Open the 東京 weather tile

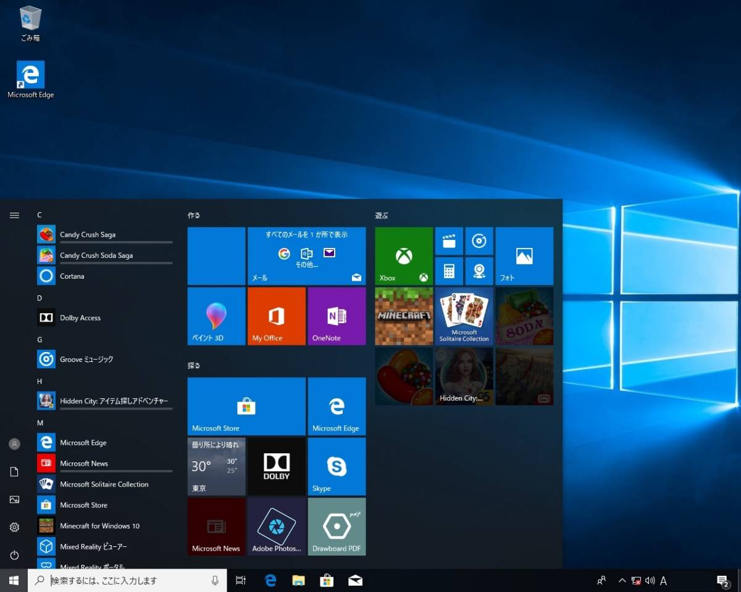pos(216,467)
